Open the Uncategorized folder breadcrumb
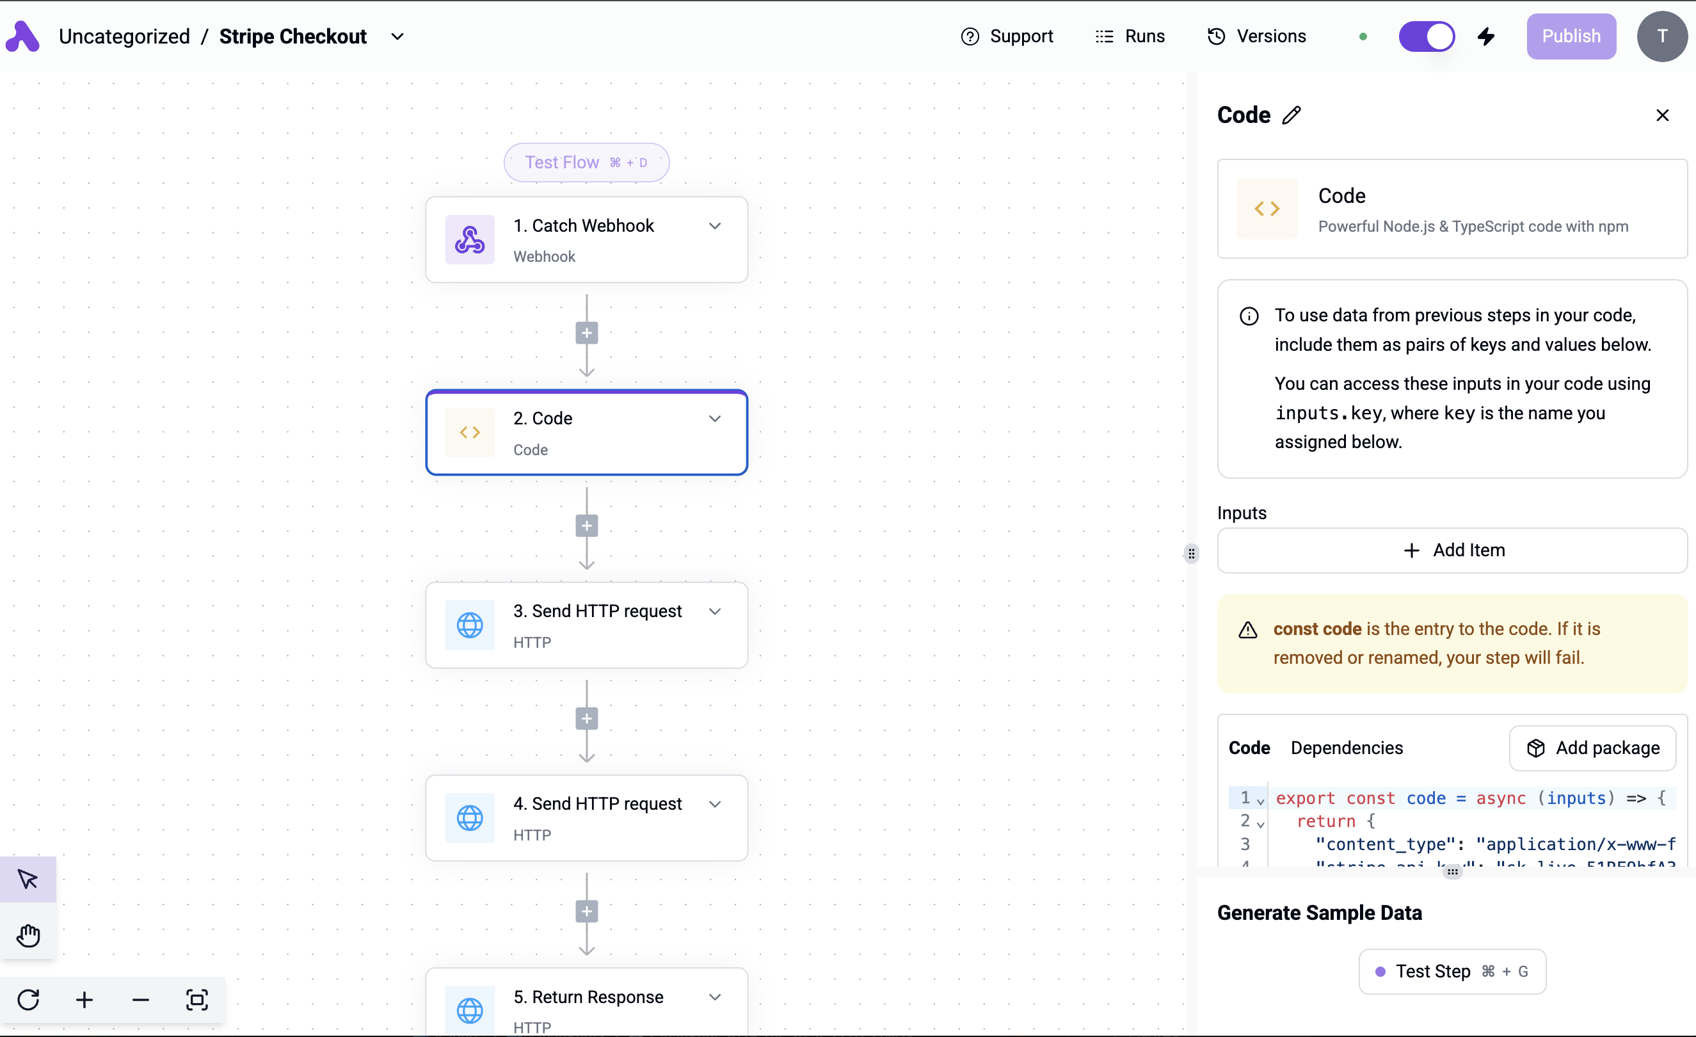The image size is (1696, 1037). (124, 36)
